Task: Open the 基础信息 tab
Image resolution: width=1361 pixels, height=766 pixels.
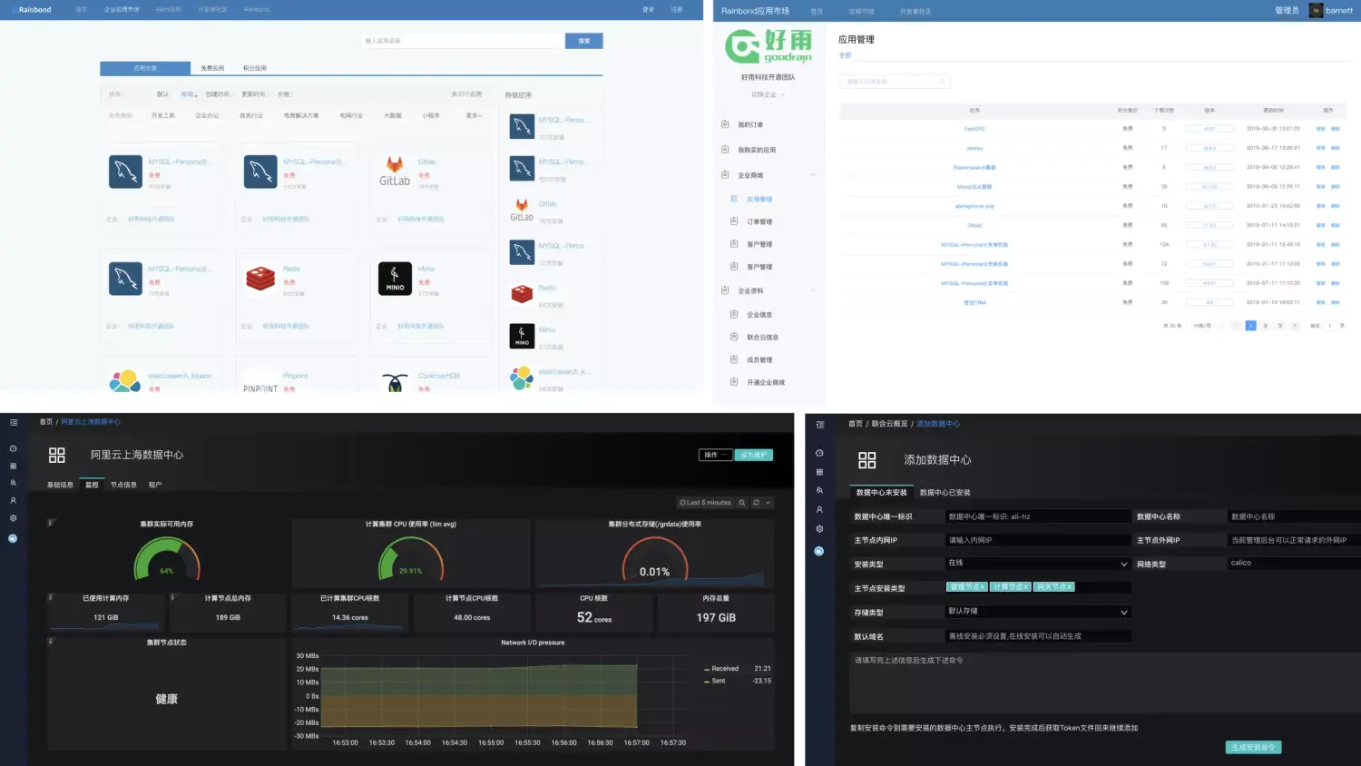Action: click(60, 485)
